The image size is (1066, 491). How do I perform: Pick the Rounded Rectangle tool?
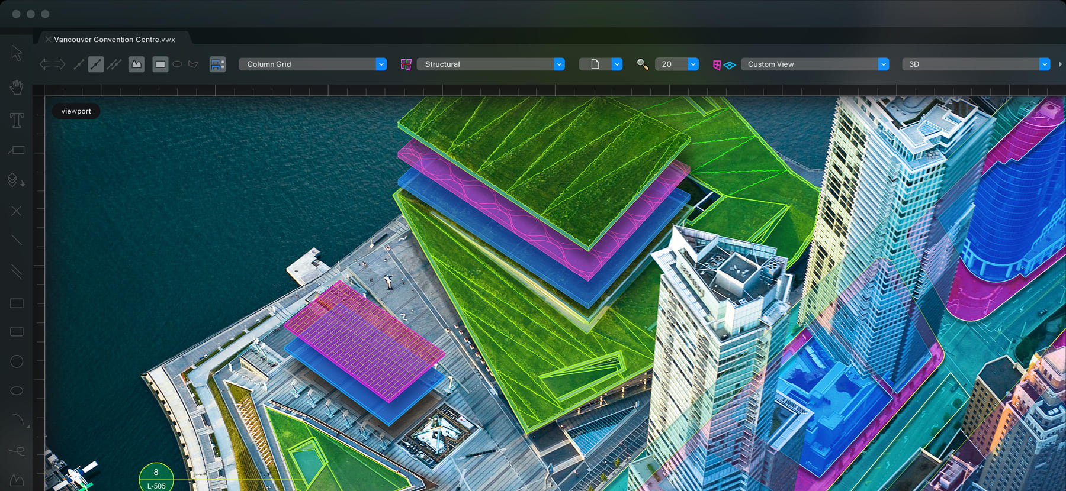pyautogui.click(x=17, y=332)
